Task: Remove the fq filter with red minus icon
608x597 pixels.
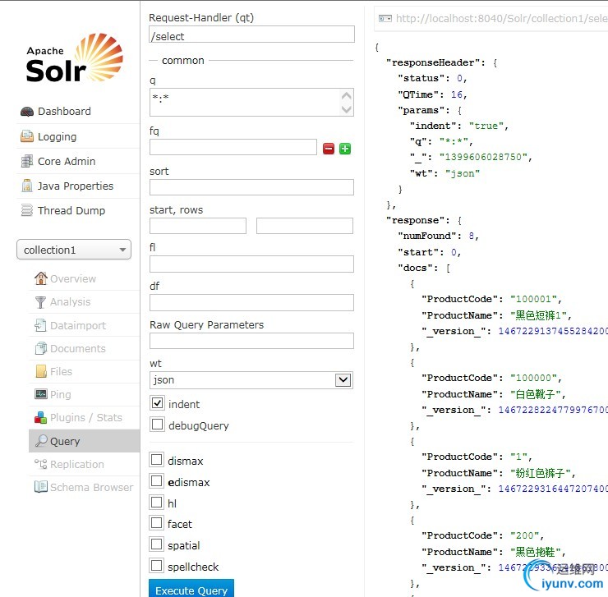Action: (329, 149)
